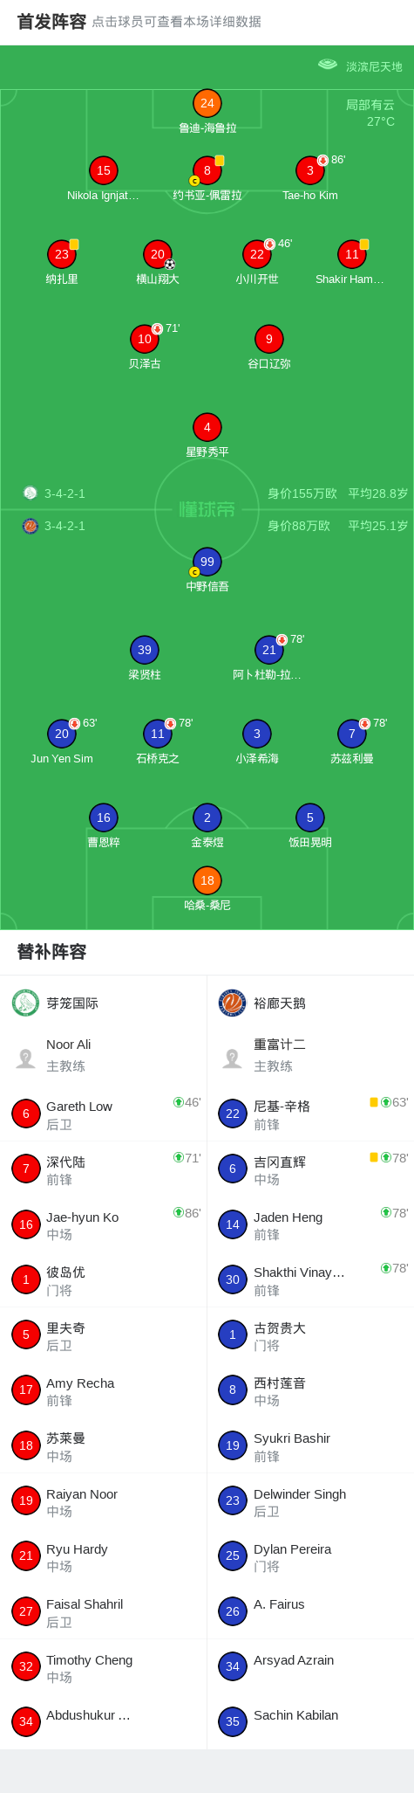This screenshot has width=414, height=1793.
Task: Tap the 芽笼国际 club crest in substitutes
Action: pos(25,1003)
